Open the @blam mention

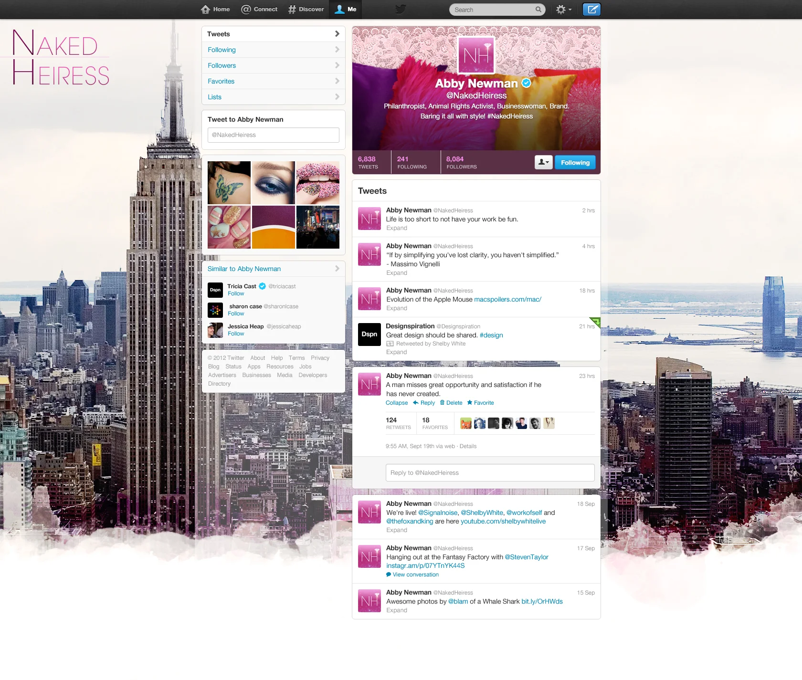[x=458, y=601]
